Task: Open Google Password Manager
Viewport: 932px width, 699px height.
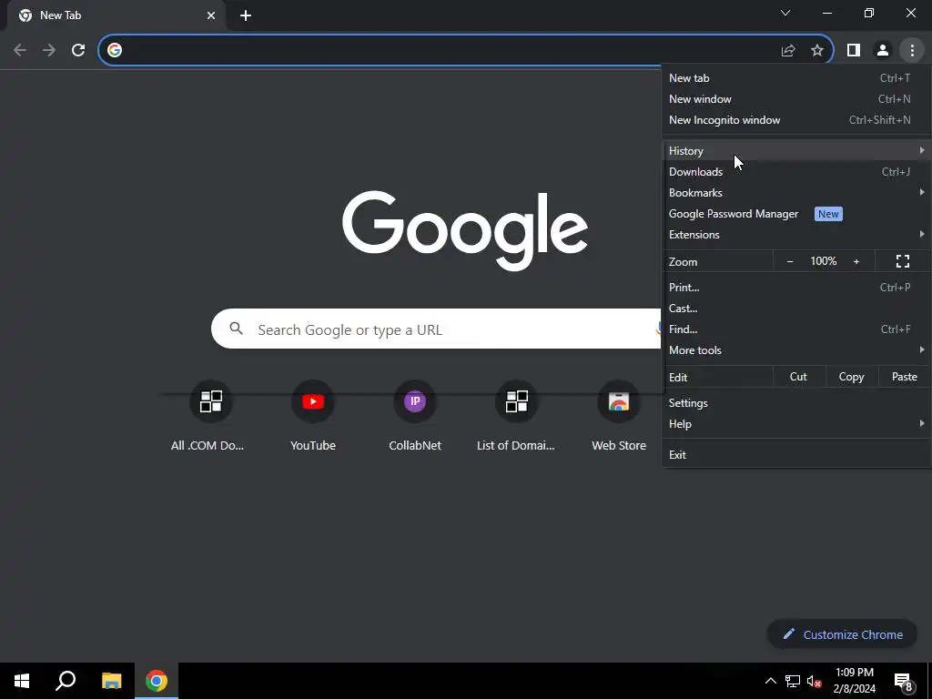Action: [x=796, y=214]
